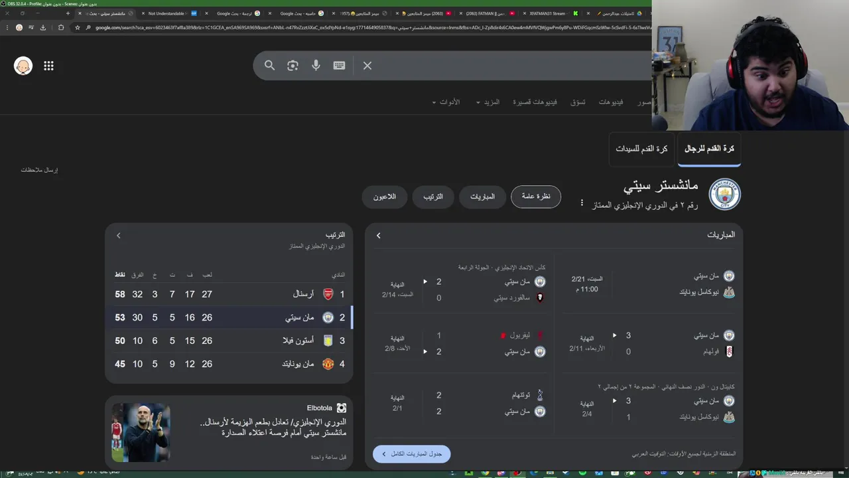Switch to كرة القدم للرجال tab

(x=709, y=149)
